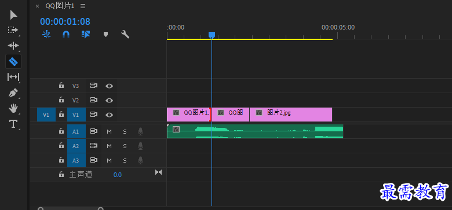This screenshot has width=452, height=210.
Task: Select the second QQ图 clip on V1
Action: (231, 115)
